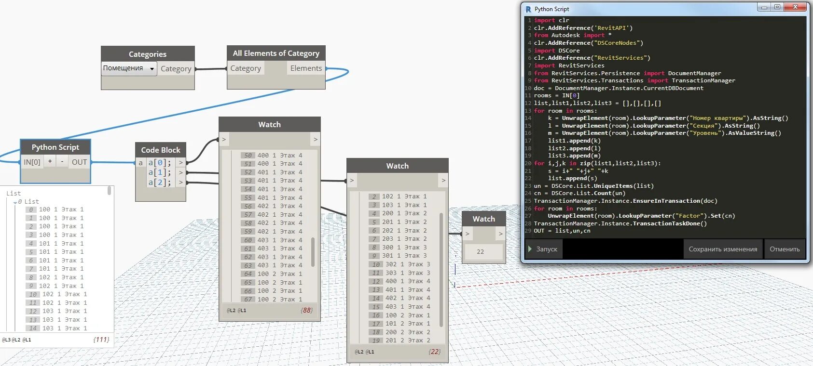813x366 pixels.
Task: Select row 12 '400 1 Этаж 4' in 22-item Watch
Action: (x=400, y=281)
